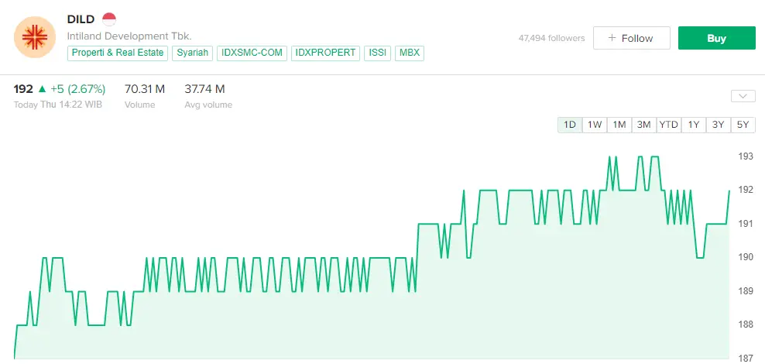Screen dimensions: 765x364
Task: Click the 188 price axis label
Action: [x=747, y=325]
